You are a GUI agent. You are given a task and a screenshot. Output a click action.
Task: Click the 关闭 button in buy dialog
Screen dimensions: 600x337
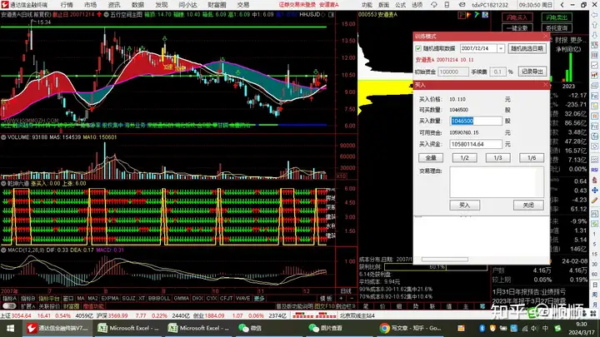528,206
